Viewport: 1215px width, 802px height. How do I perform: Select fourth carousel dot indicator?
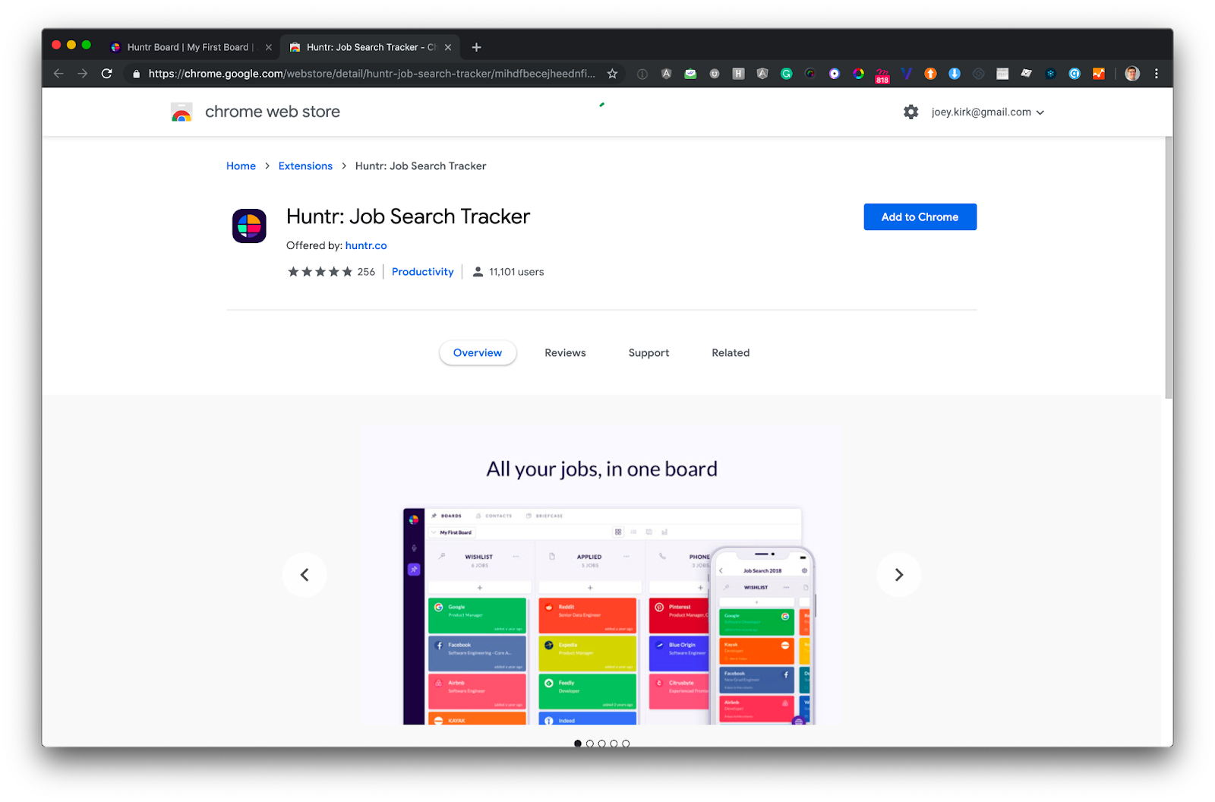tap(614, 744)
